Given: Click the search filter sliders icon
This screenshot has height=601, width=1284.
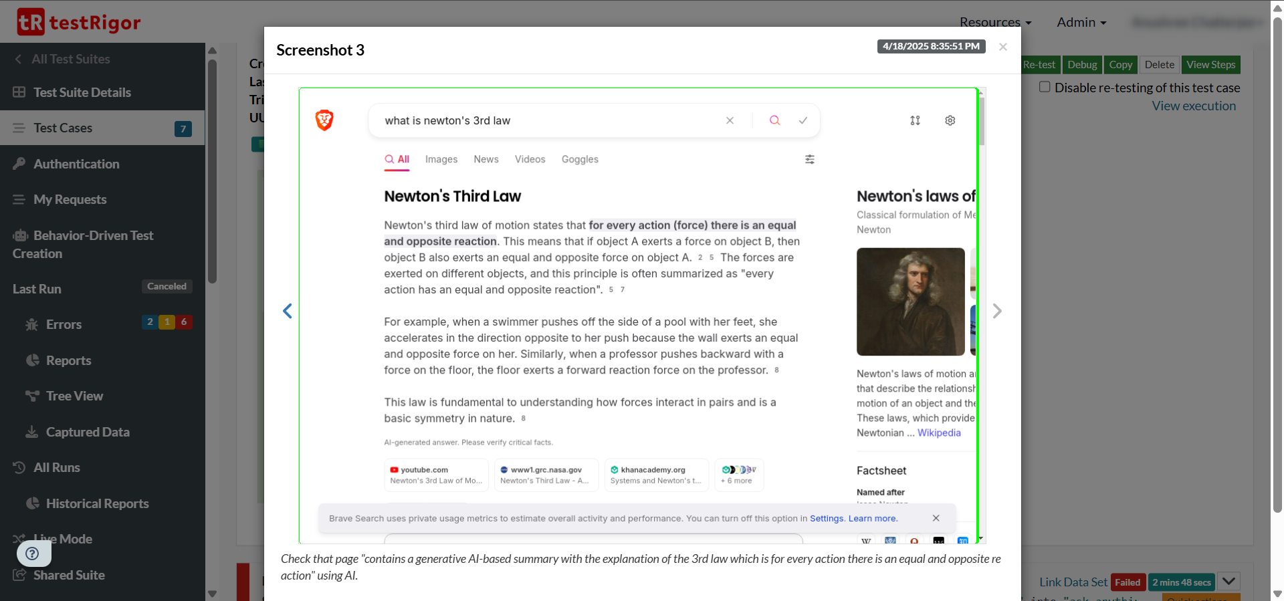Looking at the screenshot, I should [809, 159].
